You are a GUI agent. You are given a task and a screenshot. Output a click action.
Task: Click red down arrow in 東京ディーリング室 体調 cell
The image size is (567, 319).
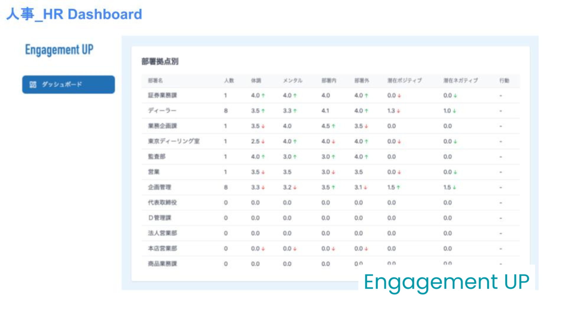(263, 141)
